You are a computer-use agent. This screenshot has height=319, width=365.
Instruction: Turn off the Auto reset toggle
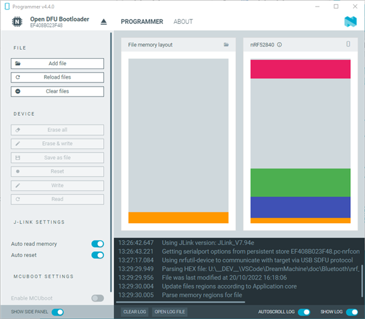[97, 255]
